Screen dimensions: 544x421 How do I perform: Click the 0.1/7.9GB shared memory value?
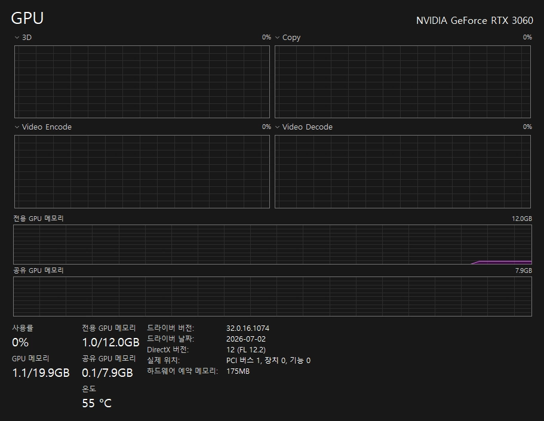click(107, 373)
